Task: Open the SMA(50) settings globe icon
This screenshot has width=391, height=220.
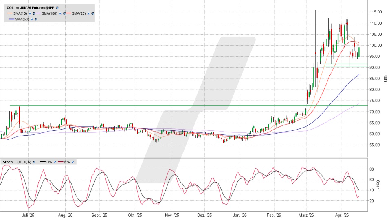Action: tap(37, 19)
